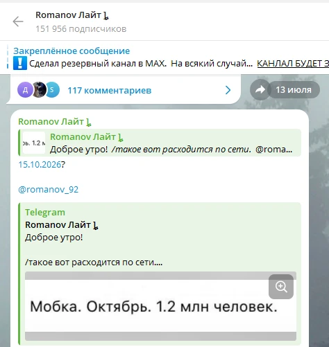329x347 pixels.
Task: Click the forward share arrow icon
Action: click(260, 89)
